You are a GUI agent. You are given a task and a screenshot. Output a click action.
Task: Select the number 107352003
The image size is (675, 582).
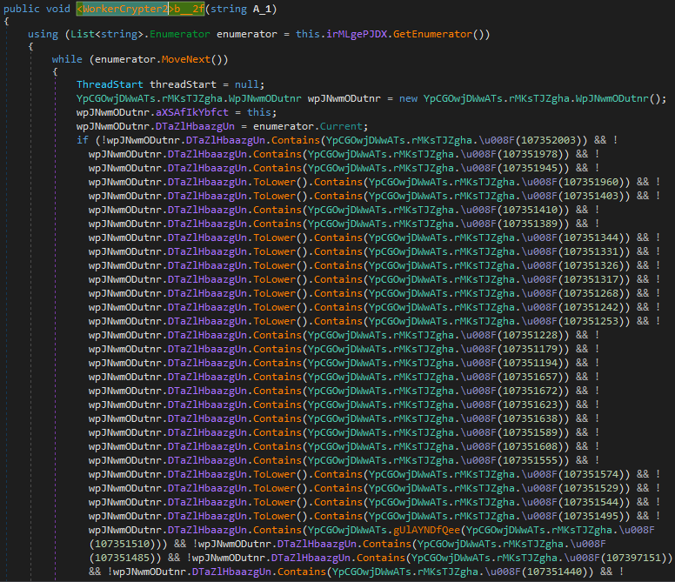(x=548, y=140)
